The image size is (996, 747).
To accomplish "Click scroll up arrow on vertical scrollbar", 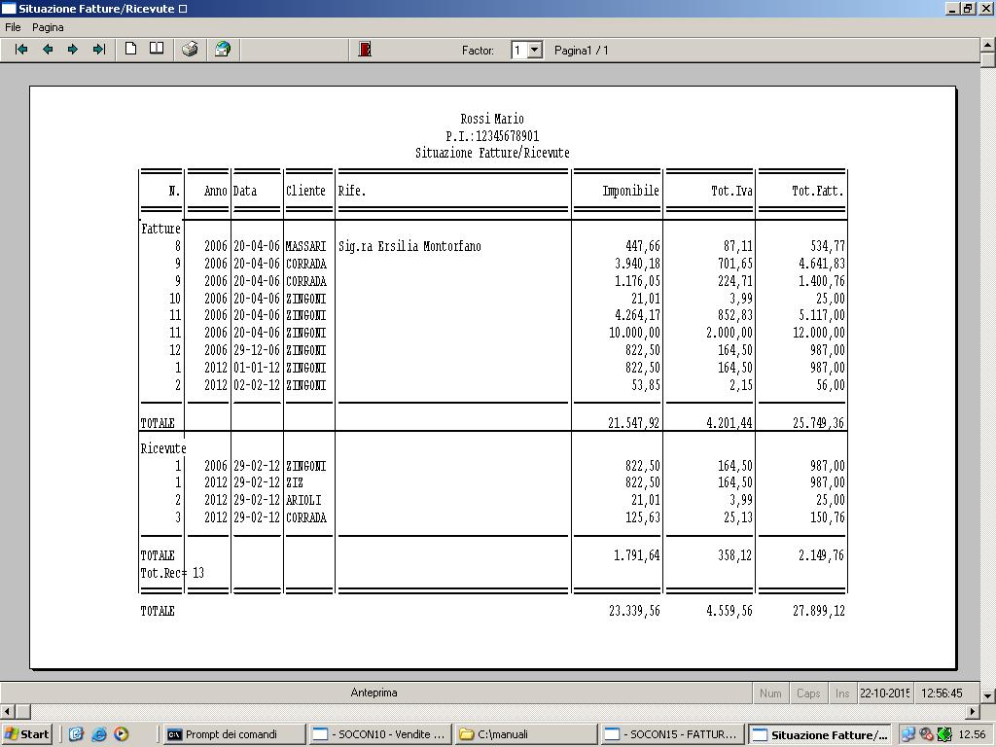I will [988, 45].
